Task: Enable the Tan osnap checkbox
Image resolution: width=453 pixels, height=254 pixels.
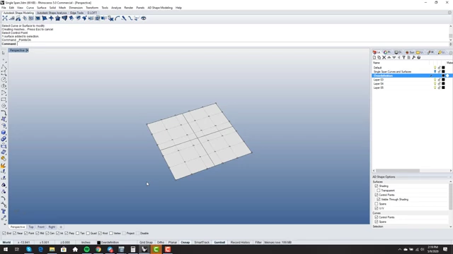Action: (x=77, y=234)
